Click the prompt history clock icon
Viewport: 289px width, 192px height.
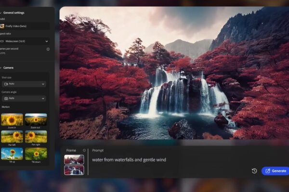pyautogui.click(x=254, y=171)
